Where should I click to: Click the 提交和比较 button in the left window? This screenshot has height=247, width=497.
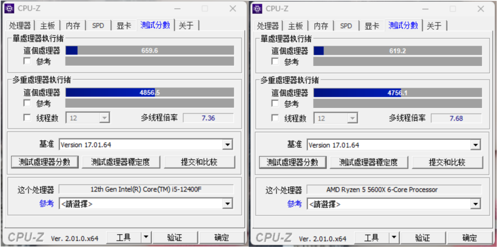[199, 162]
